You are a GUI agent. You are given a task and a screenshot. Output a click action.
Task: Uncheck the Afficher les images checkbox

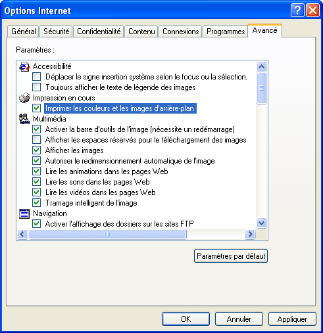coord(37,150)
